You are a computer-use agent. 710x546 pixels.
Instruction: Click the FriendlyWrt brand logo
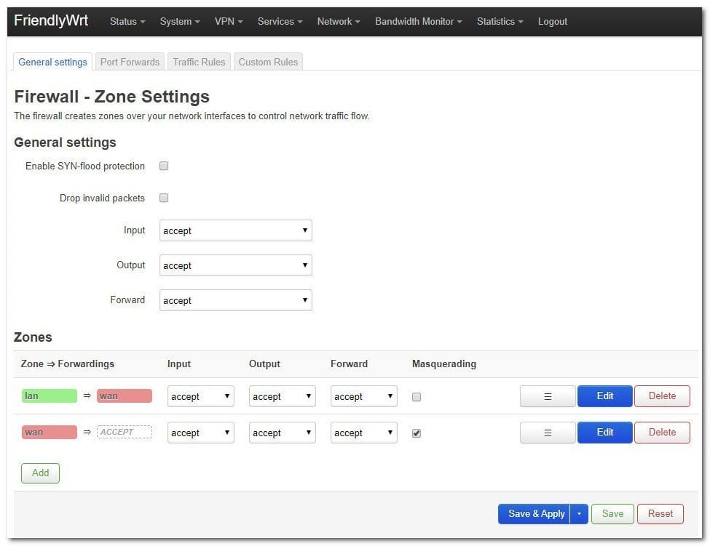click(x=51, y=20)
